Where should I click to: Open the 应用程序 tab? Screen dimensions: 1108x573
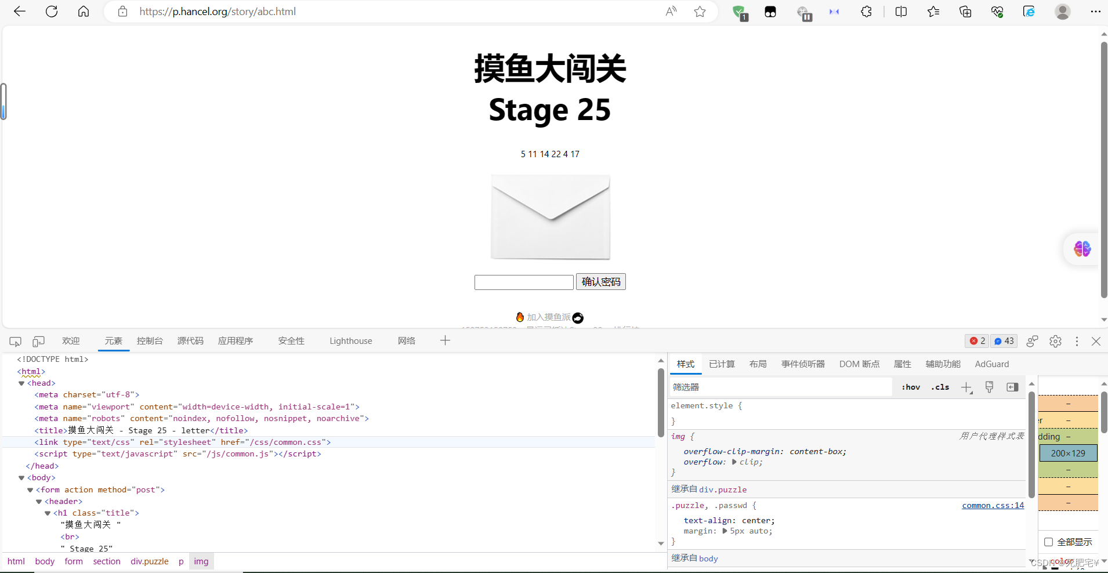tap(236, 341)
